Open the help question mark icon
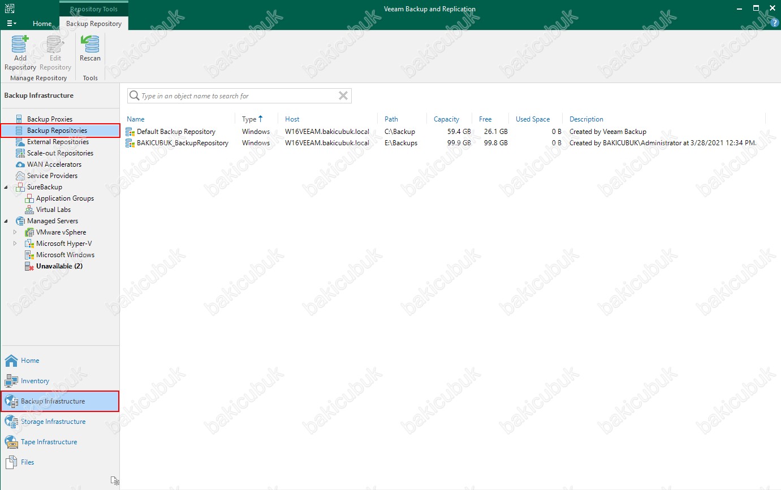The height and width of the screenshot is (490, 781). [x=775, y=23]
